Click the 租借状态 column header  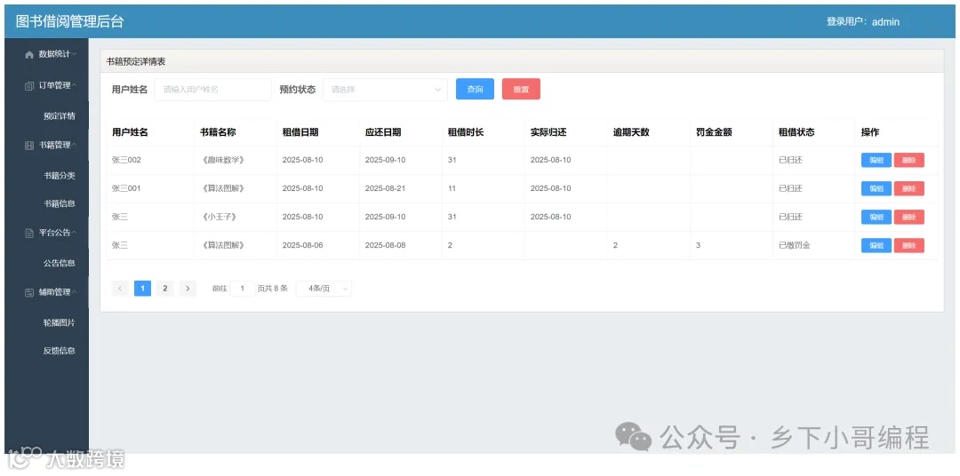click(x=796, y=132)
